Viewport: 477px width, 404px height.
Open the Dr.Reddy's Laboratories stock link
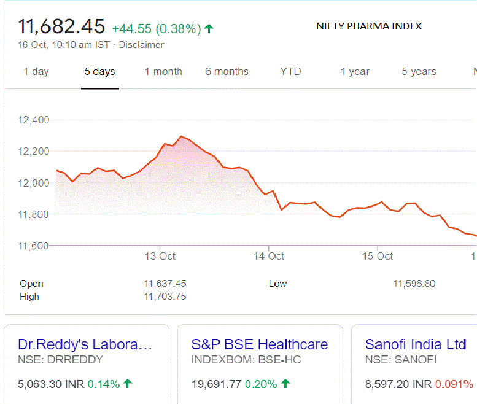tap(85, 344)
